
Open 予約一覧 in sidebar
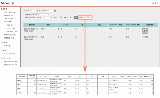[7, 46]
